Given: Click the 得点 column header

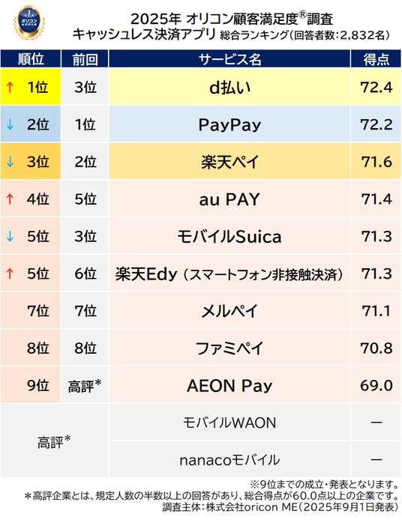Looking at the screenshot, I should tap(376, 59).
